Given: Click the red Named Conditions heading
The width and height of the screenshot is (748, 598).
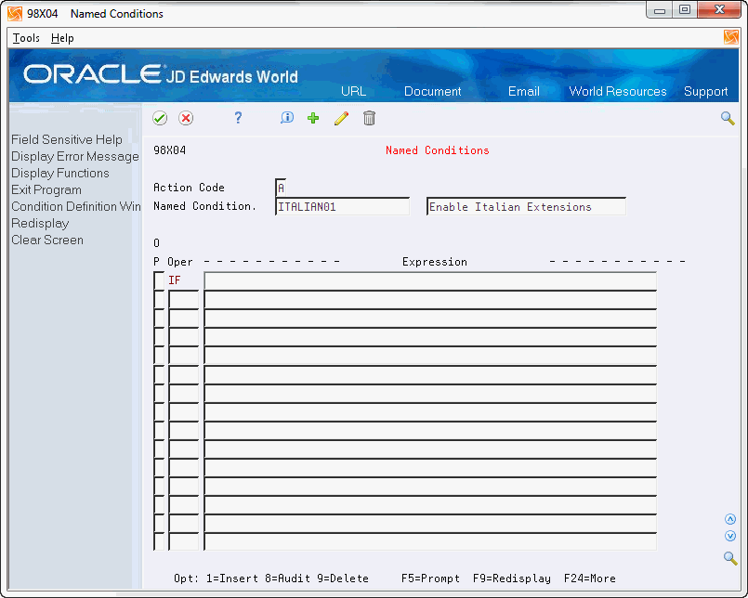Looking at the screenshot, I should click(438, 150).
